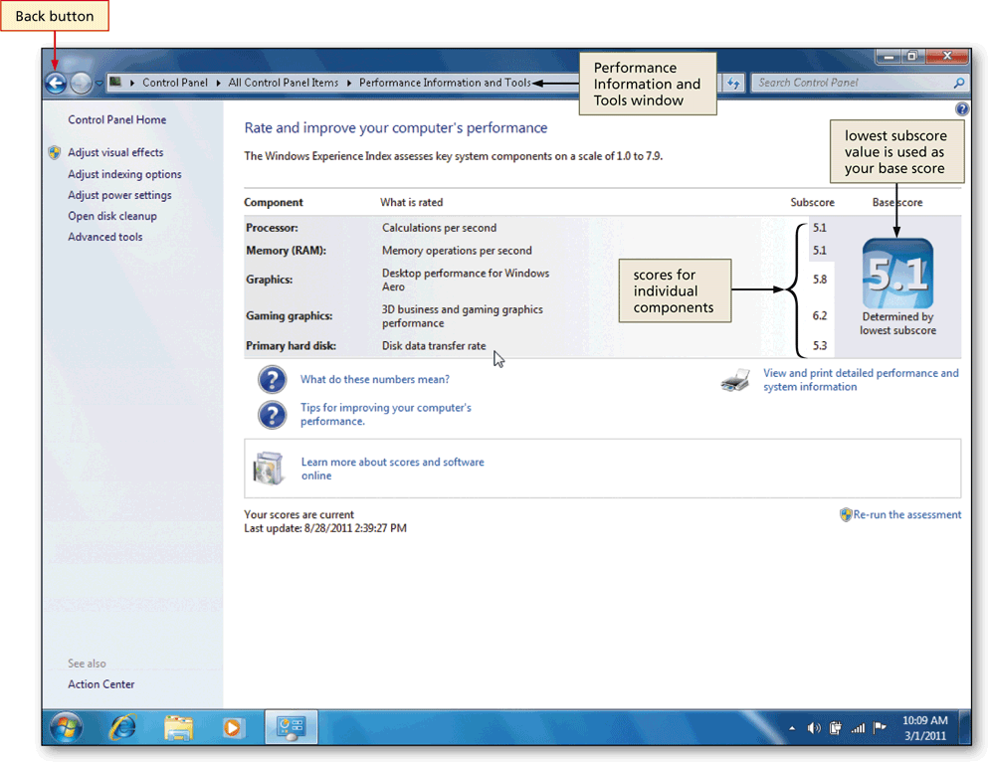The height and width of the screenshot is (764, 990).
Task: Expand the arrow after All Control Panel Items
Action: (348, 83)
